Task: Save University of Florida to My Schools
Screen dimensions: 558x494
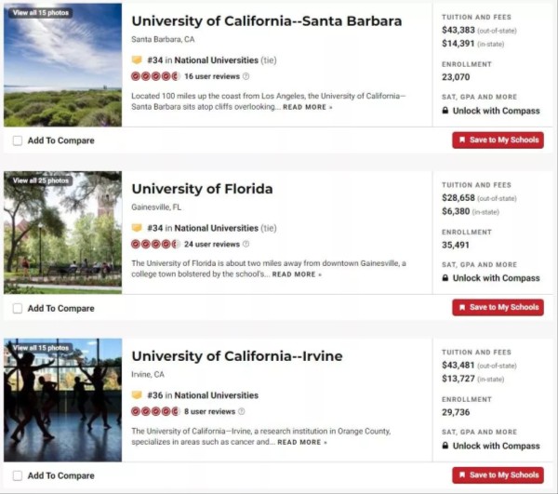Action: tap(498, 307)
